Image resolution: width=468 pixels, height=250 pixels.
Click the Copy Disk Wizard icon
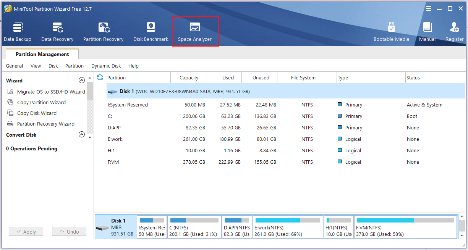click(x=10, y=113)
